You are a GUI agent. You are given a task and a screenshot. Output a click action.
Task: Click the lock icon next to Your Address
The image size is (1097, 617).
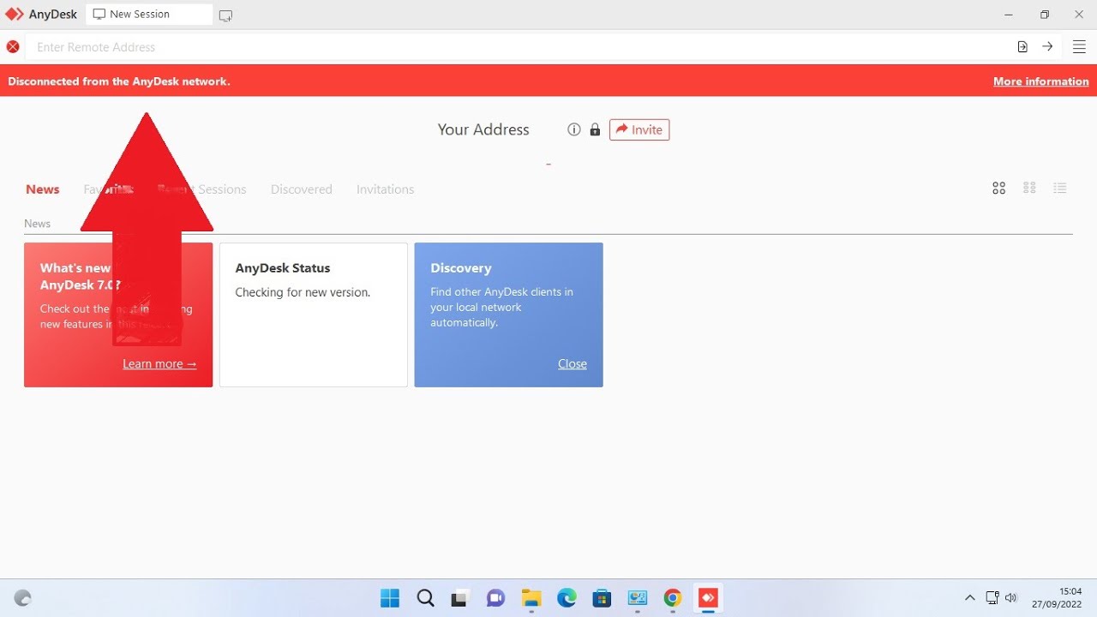pyautogui.click(x=595, y=129)
